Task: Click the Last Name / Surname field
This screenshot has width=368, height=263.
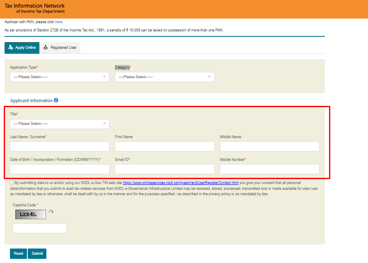Action: [59, 146]
